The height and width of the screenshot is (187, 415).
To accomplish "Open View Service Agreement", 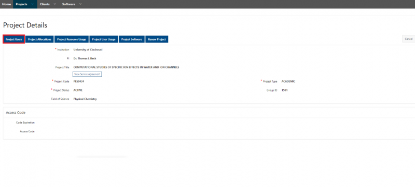I will click(x=87, y=74).
